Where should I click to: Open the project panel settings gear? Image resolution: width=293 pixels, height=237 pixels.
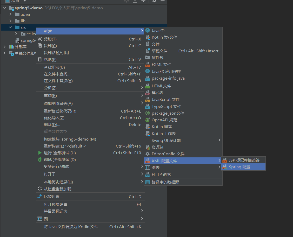pos(154,1)
